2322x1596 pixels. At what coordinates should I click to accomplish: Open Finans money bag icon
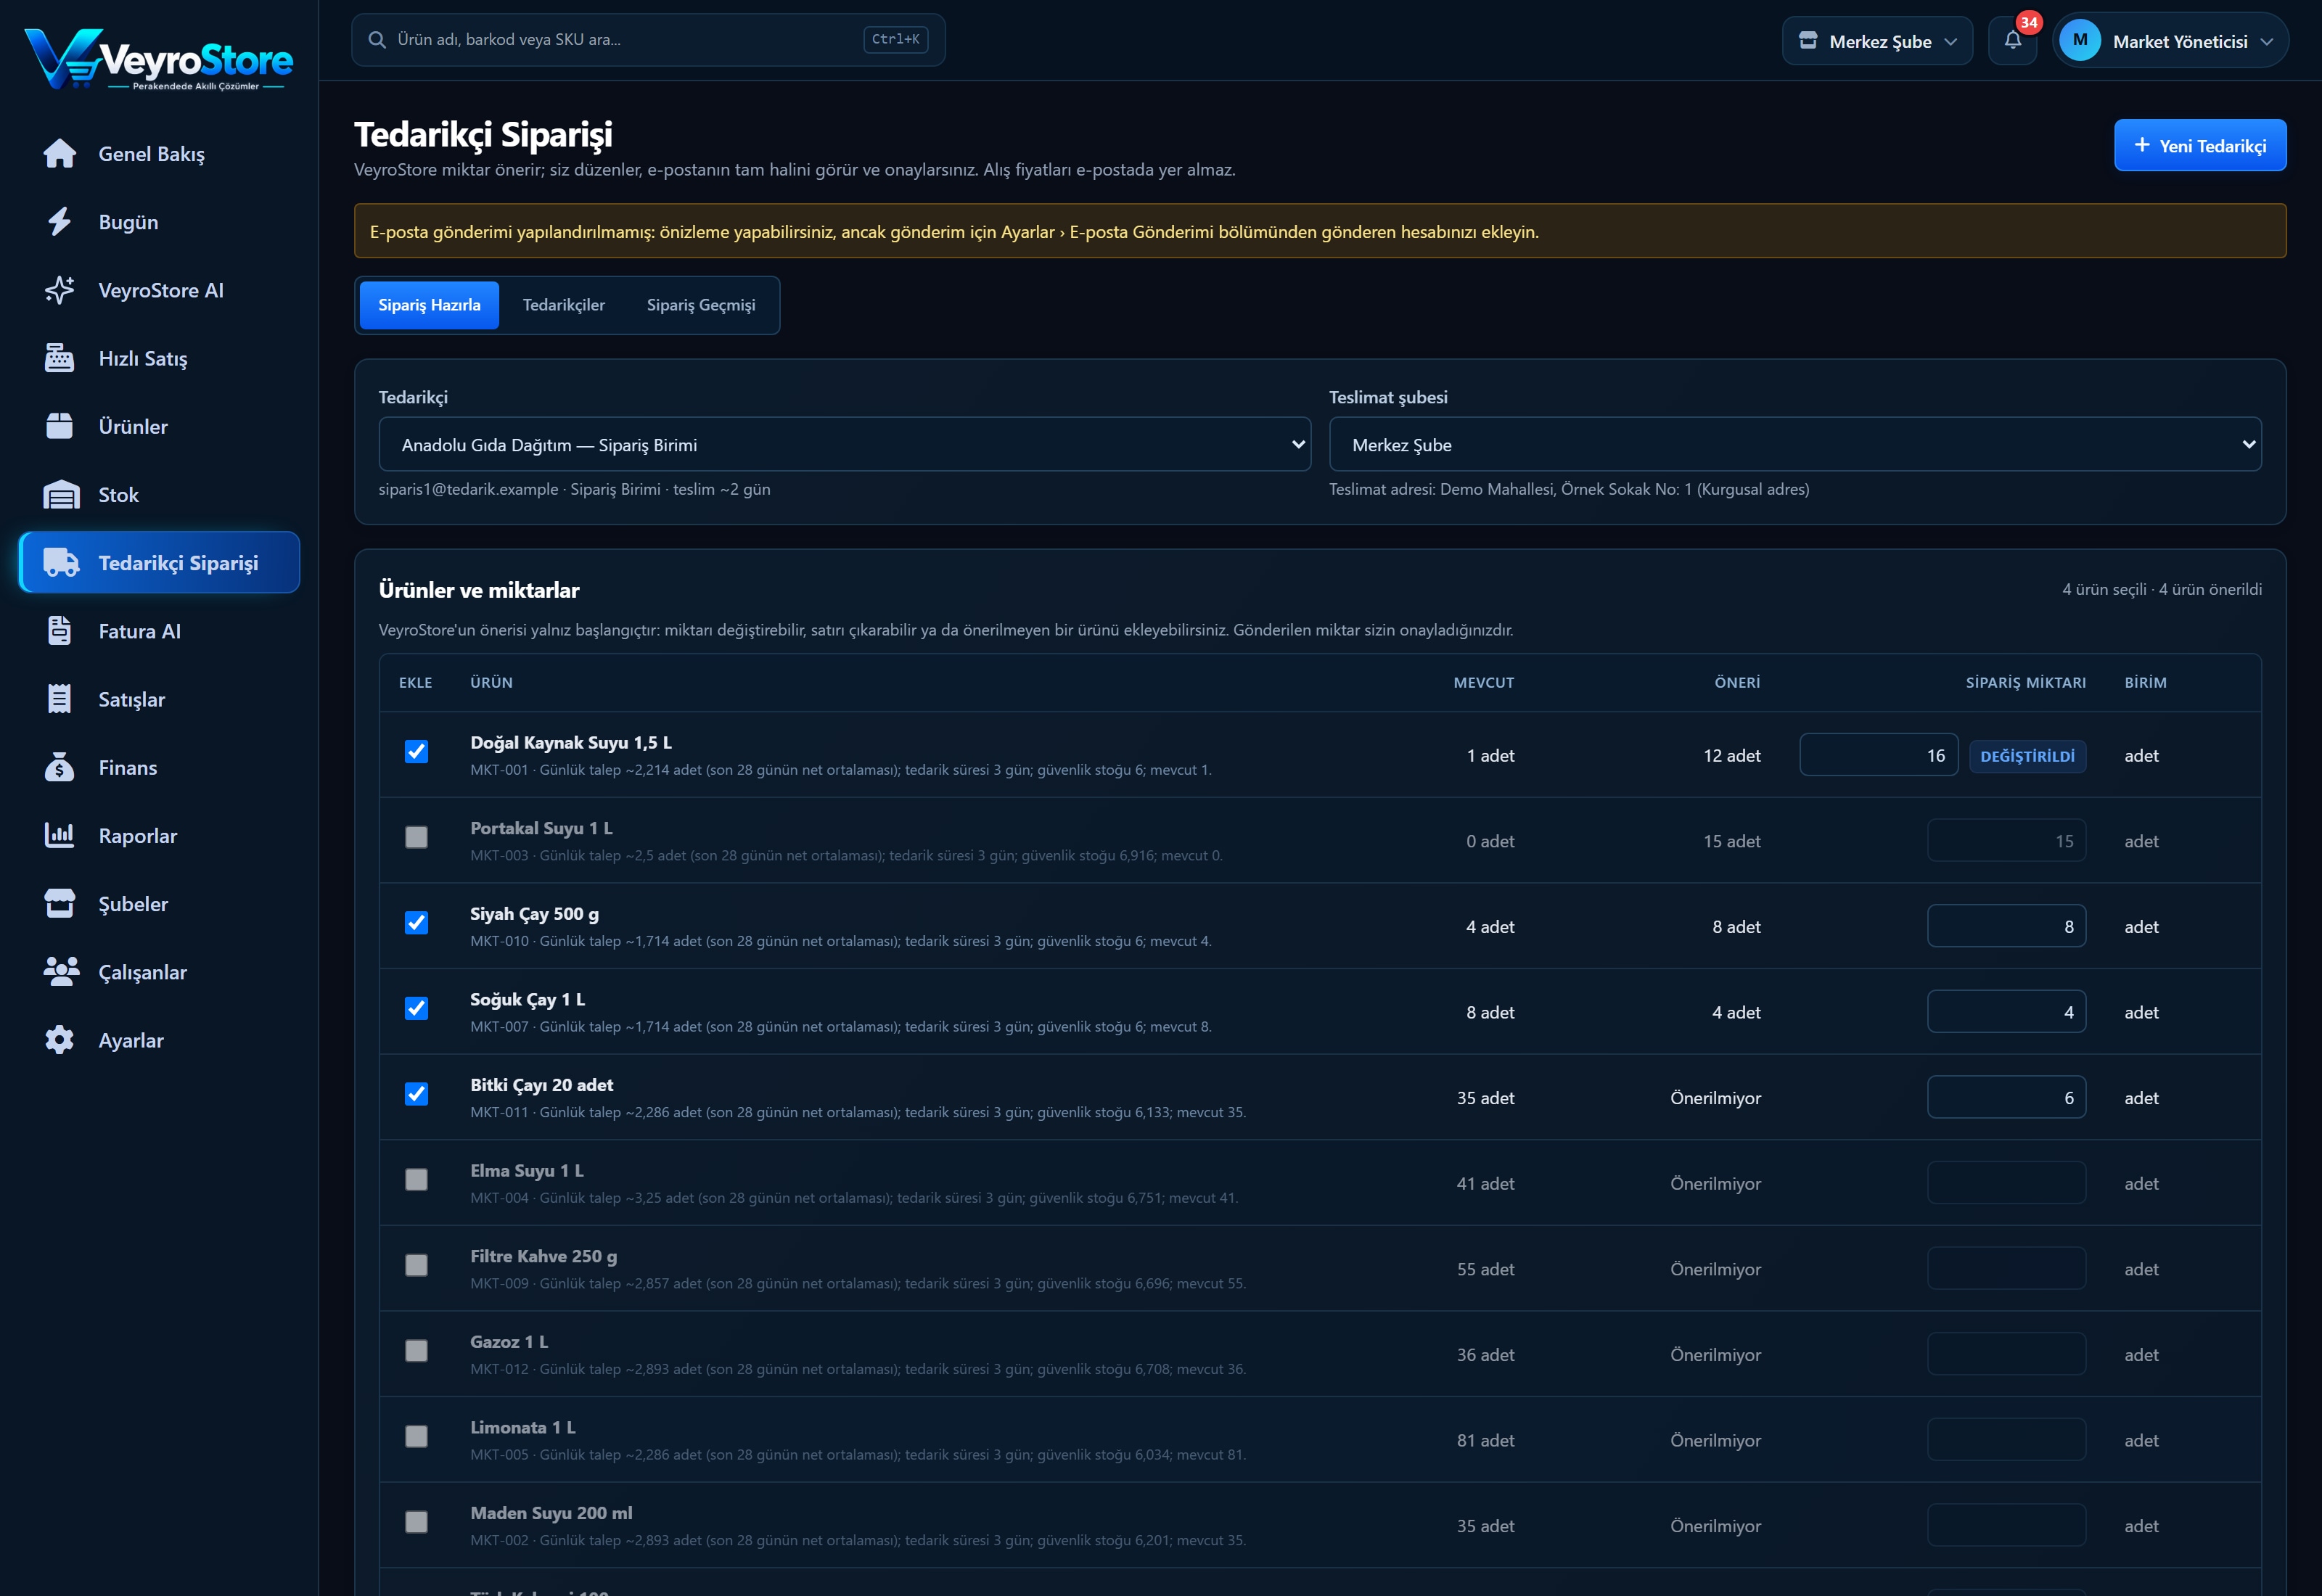(x=60, y=767)
